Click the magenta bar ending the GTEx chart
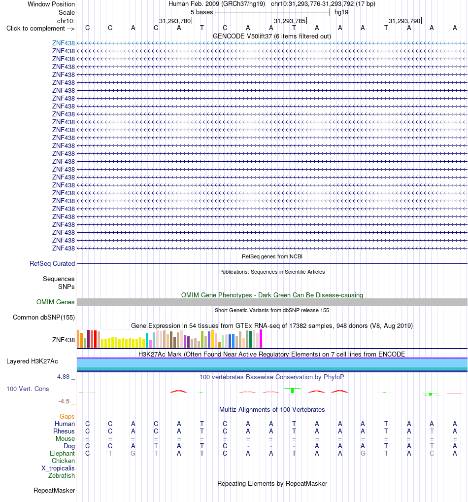468x502 pixels. coord(261,339)
